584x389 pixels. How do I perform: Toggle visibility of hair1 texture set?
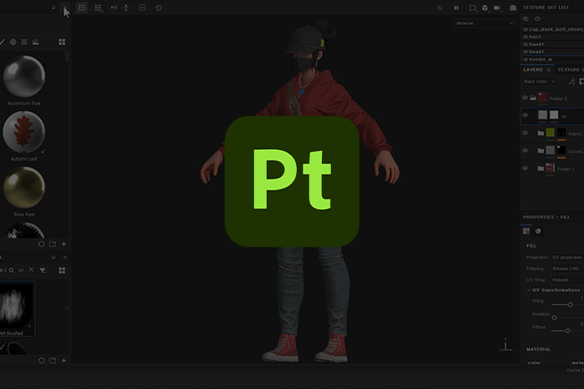click(x=526, y=36)
